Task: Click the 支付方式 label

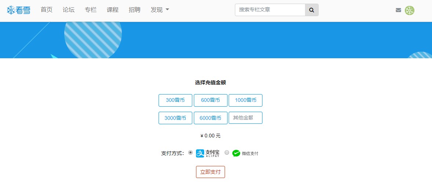Action: [173, 154]
